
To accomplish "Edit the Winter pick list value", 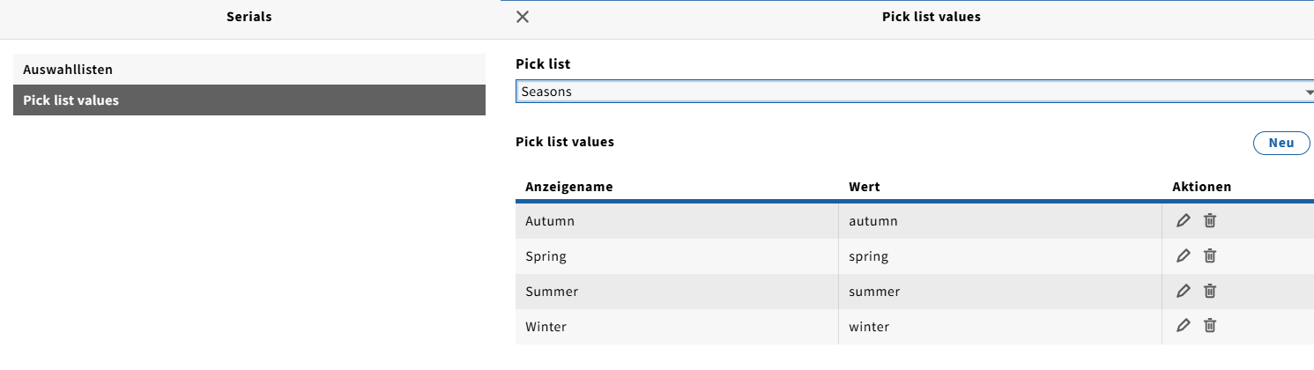I will [1184, 326].
